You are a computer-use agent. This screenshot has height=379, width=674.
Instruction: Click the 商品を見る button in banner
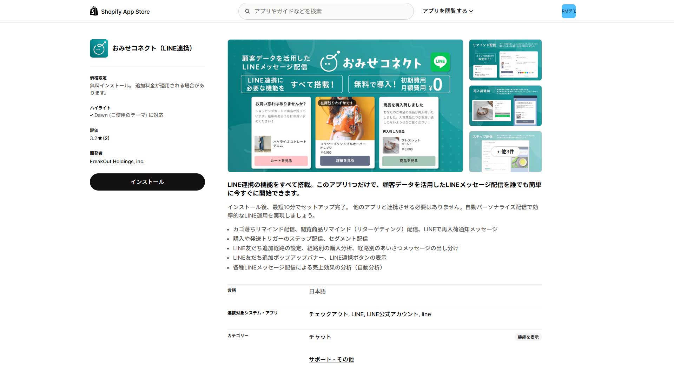[409, 161]
